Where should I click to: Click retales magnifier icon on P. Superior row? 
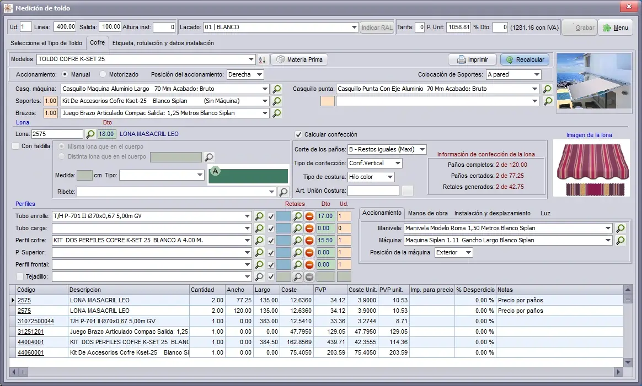[298, 253]
